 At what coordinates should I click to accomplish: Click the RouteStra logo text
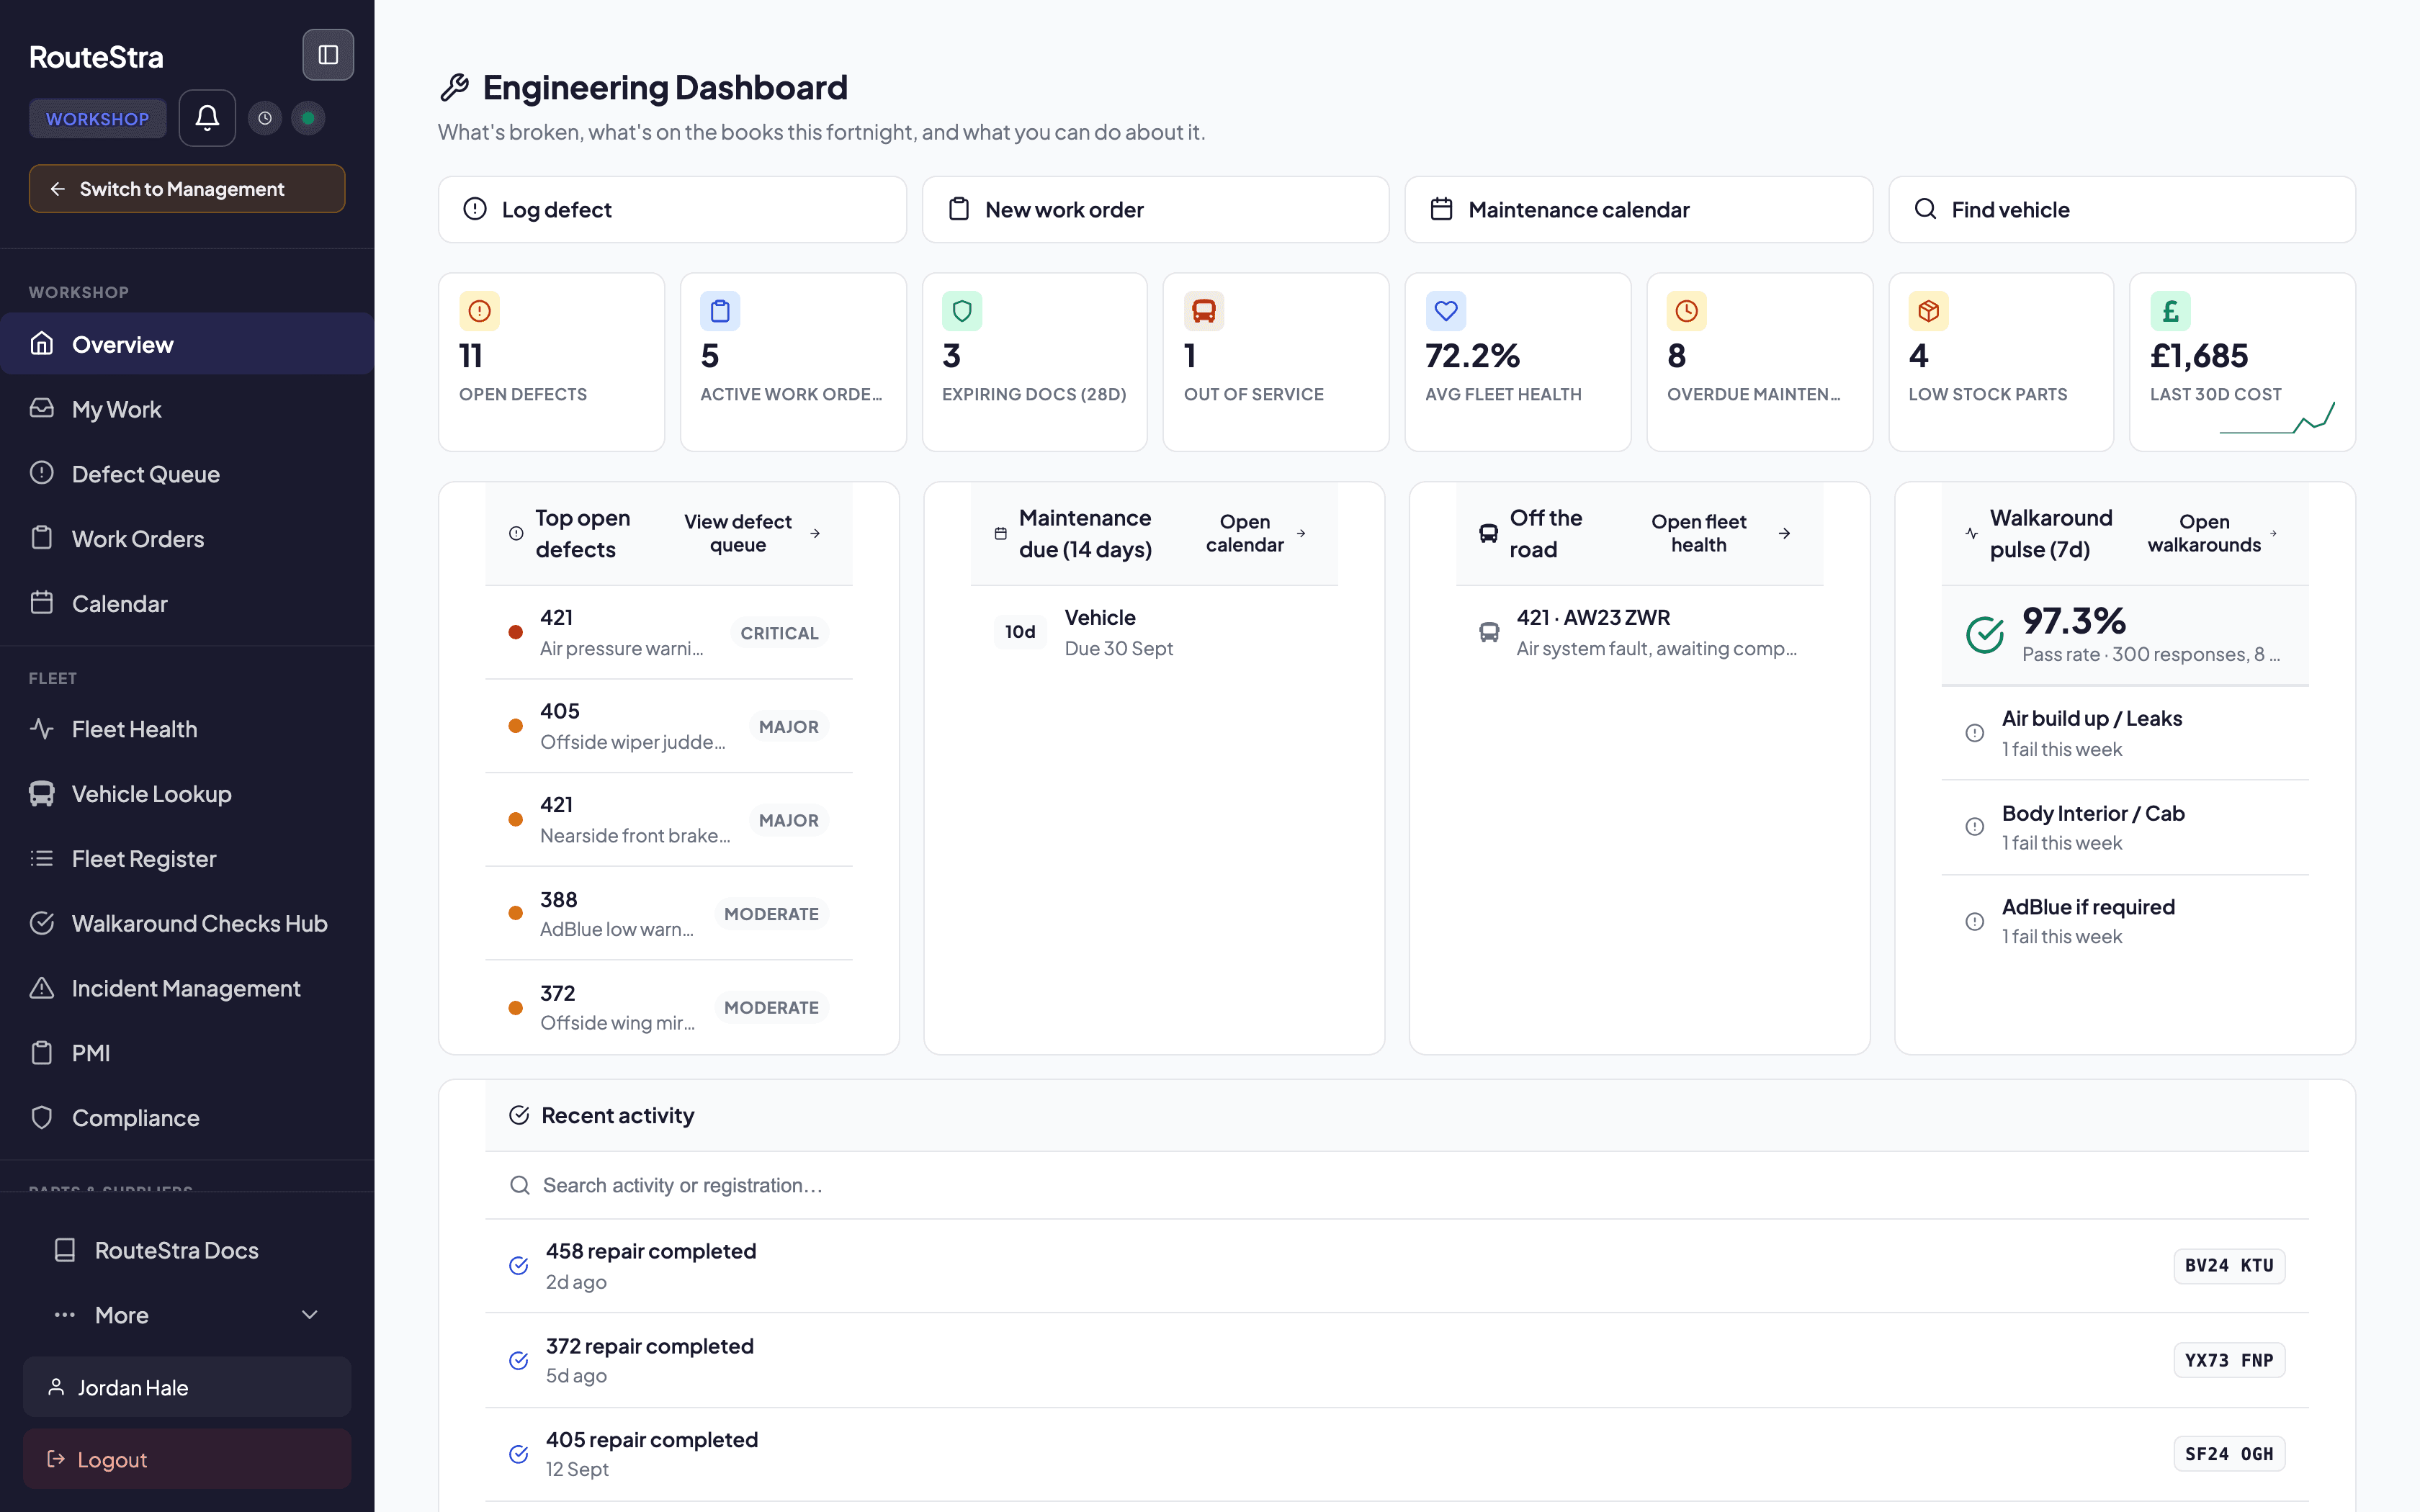click(x=96, y=57)
